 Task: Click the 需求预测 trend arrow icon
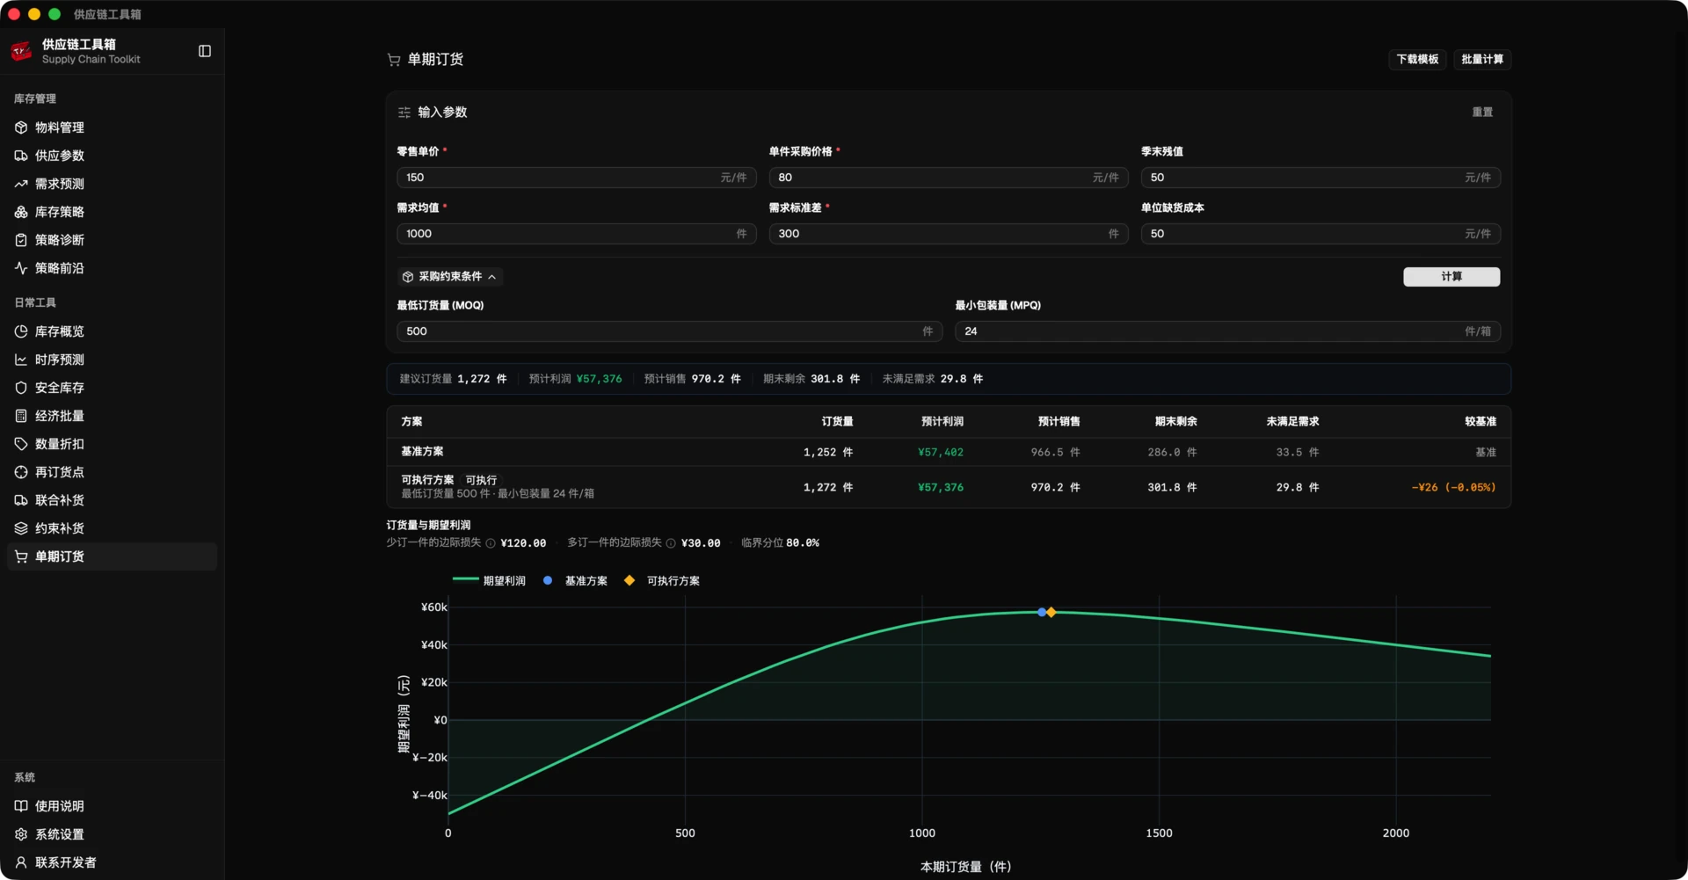pyautogui.click(x=21, y=184)
